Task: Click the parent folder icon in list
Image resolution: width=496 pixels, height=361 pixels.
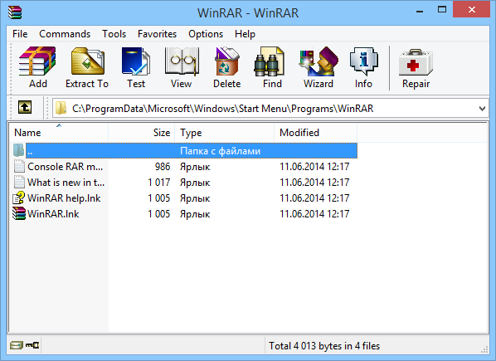Action: [x=19, y=150]
